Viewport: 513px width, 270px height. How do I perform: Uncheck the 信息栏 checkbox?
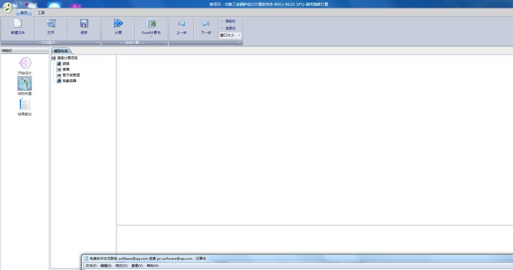[x=222, y=28]
